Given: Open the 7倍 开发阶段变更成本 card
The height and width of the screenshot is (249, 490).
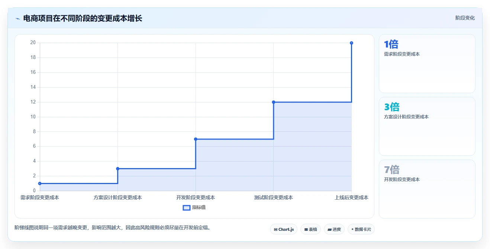Looking at the screenshot, I should (427, 189).
